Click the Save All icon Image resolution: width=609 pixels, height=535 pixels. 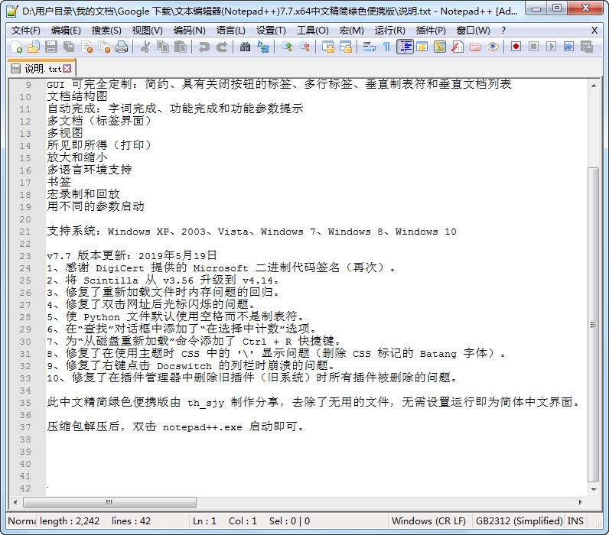[69, 47]
